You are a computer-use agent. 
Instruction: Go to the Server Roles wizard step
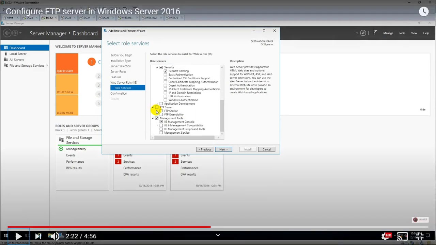pyautogui.click(x=118, y=71)
